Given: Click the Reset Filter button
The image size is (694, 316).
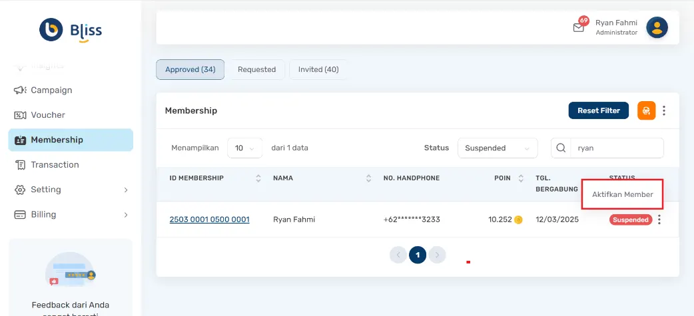Looking at the screenshot, I should (x=598, y=110).
